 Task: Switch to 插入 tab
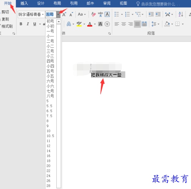pyautogui.click(x=24, y=3)
